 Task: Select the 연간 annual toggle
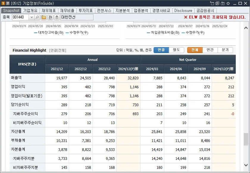(x=210, y=50)
